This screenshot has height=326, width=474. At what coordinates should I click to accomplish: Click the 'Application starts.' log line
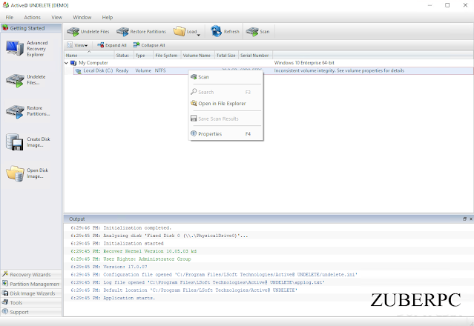point(113,299)
